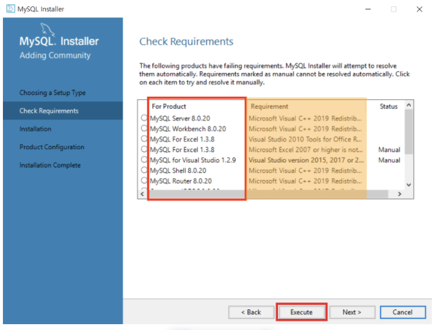Click Manual status for Excel 2007 requirement
Image resolution: width=440 pixels, height=330 pixels.
pyautogui.click(x=389, y=150)
